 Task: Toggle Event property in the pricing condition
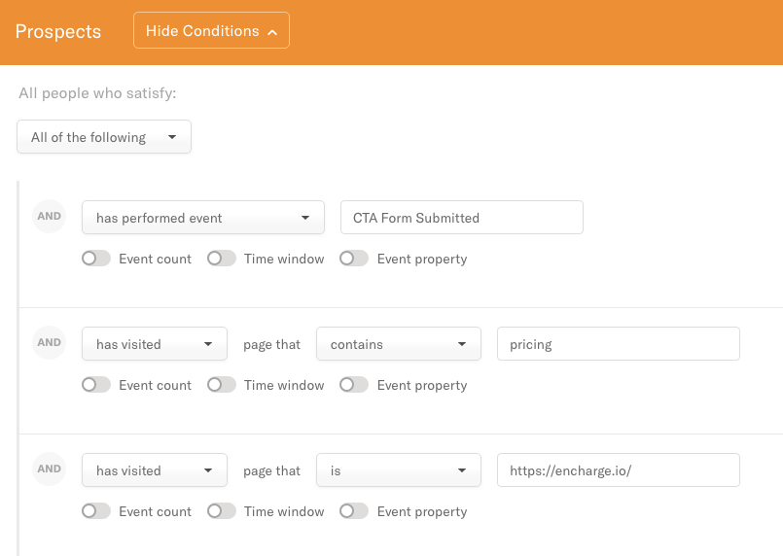(x=354, y=385)
